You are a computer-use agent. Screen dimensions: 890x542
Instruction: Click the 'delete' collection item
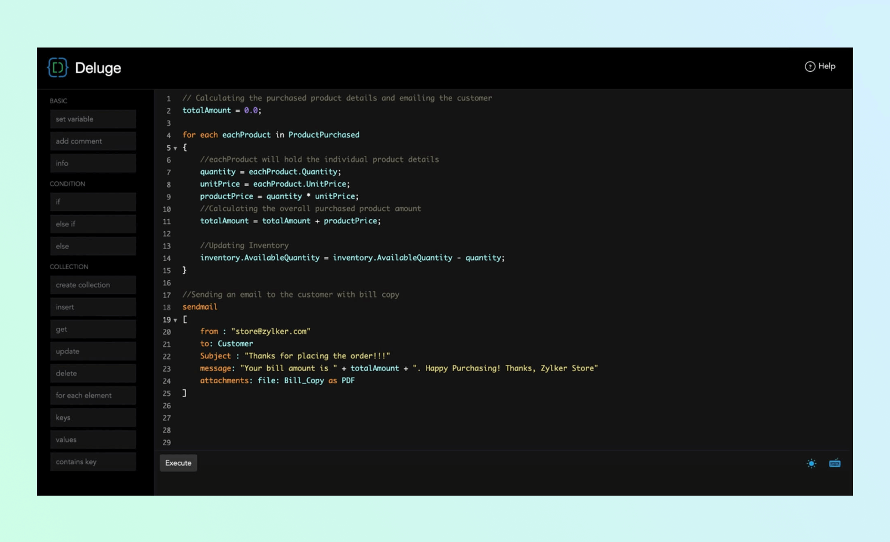click(93, 373)
